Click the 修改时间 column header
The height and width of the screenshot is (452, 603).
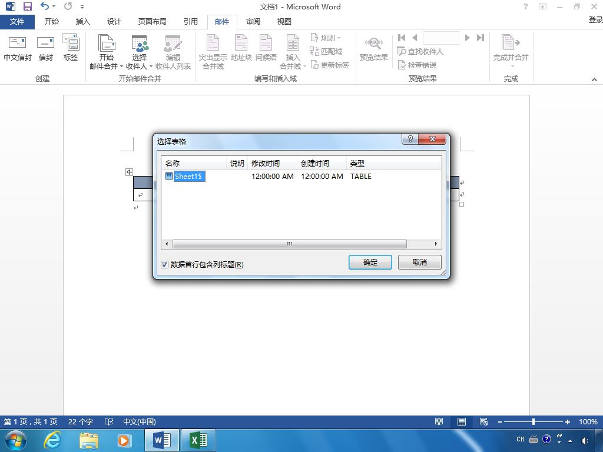click(272, 164)
